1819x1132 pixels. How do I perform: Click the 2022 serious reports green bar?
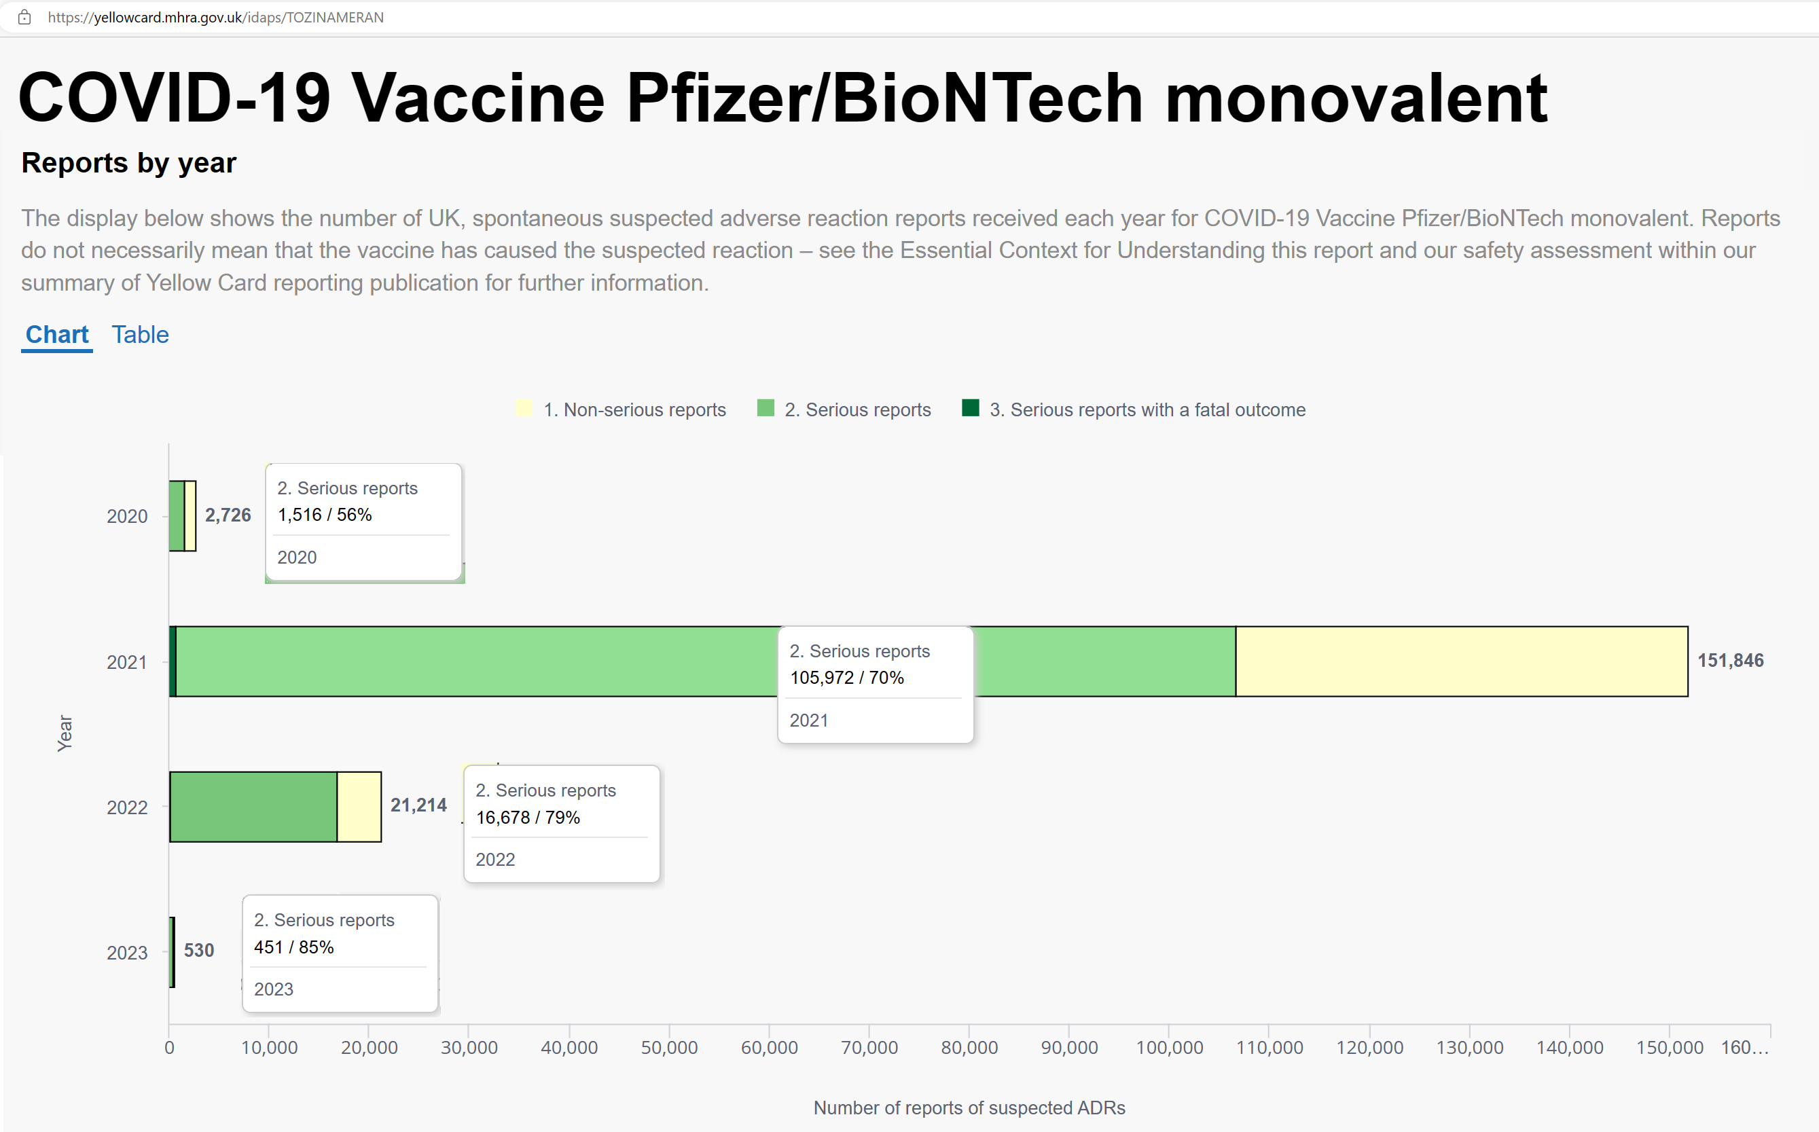pyautogui.click(x=253, y=806)
